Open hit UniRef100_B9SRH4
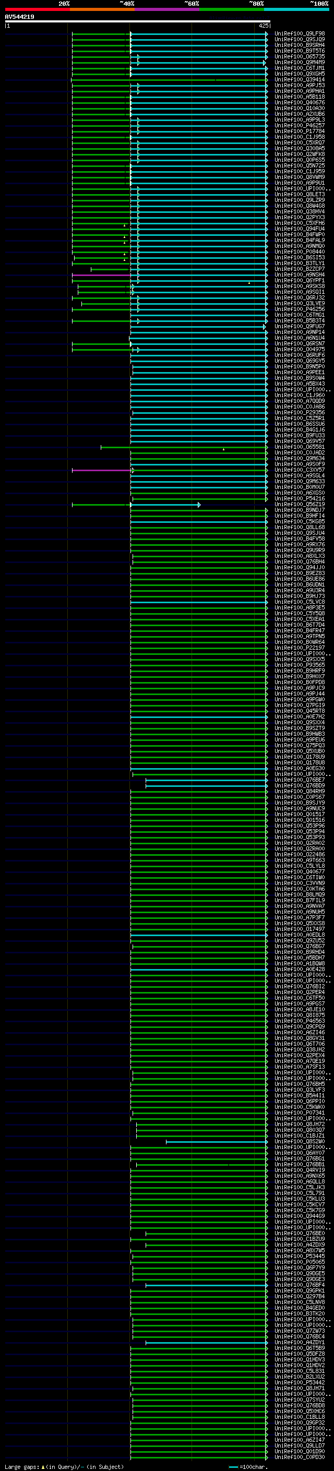The width and height of the screenshot is (334, 1471). click(300, 45)
